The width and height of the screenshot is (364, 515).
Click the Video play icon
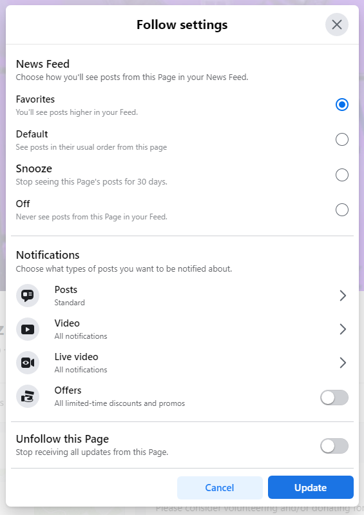[28, 329]
